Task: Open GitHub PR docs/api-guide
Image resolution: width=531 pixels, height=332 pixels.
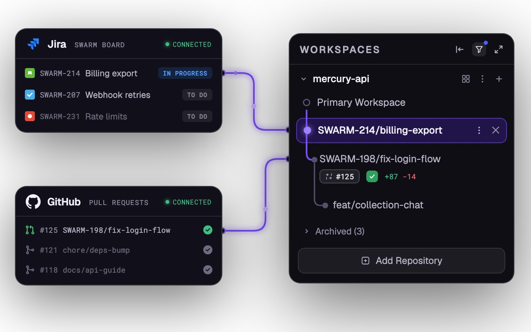Action: click(94, 270)
